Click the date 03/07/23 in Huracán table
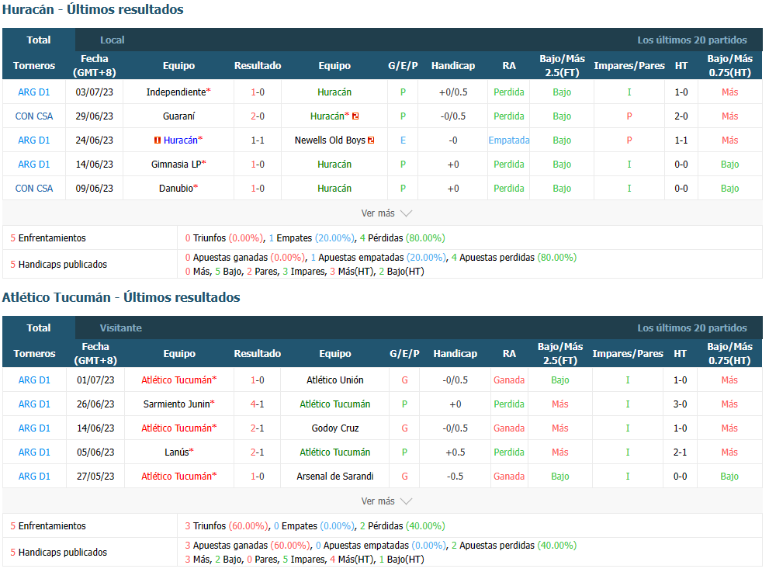The width and height of the screenshot is (769, 572). coord(94,92)
